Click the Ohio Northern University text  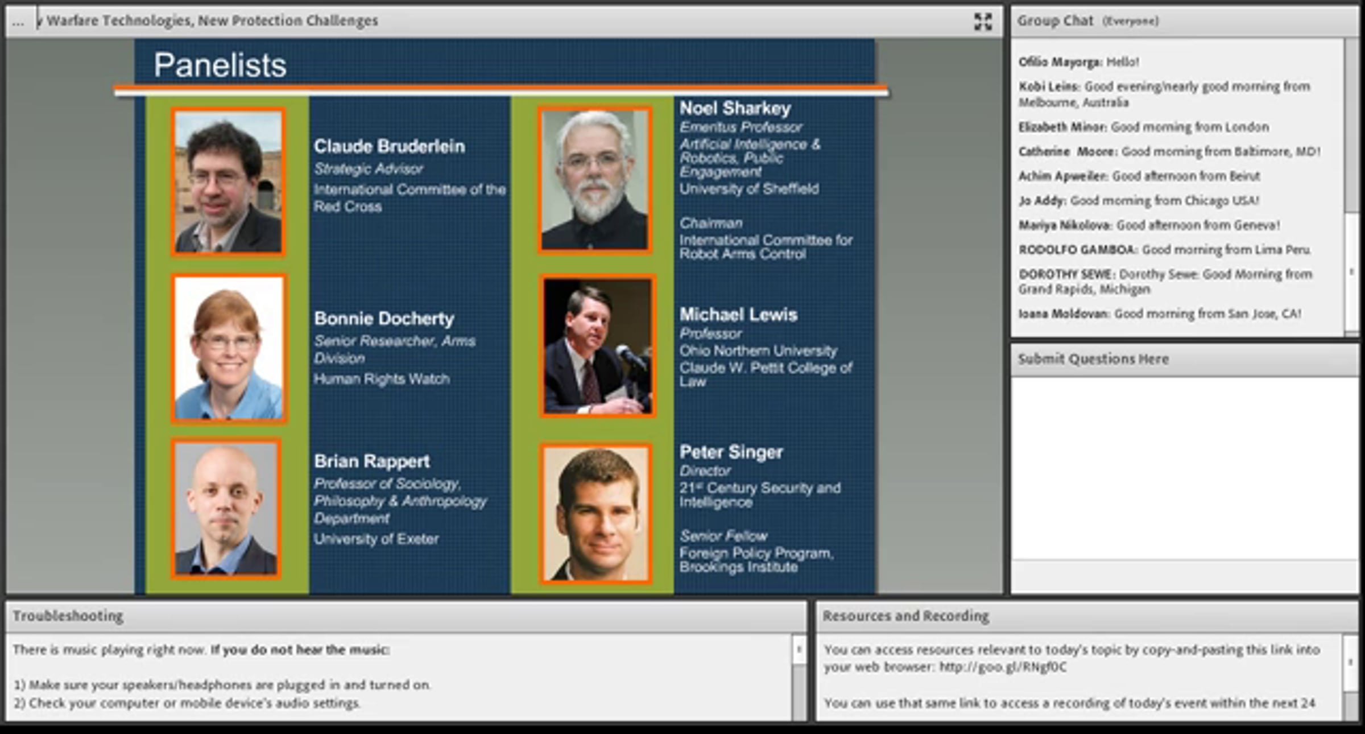click(x=758, y=351)
